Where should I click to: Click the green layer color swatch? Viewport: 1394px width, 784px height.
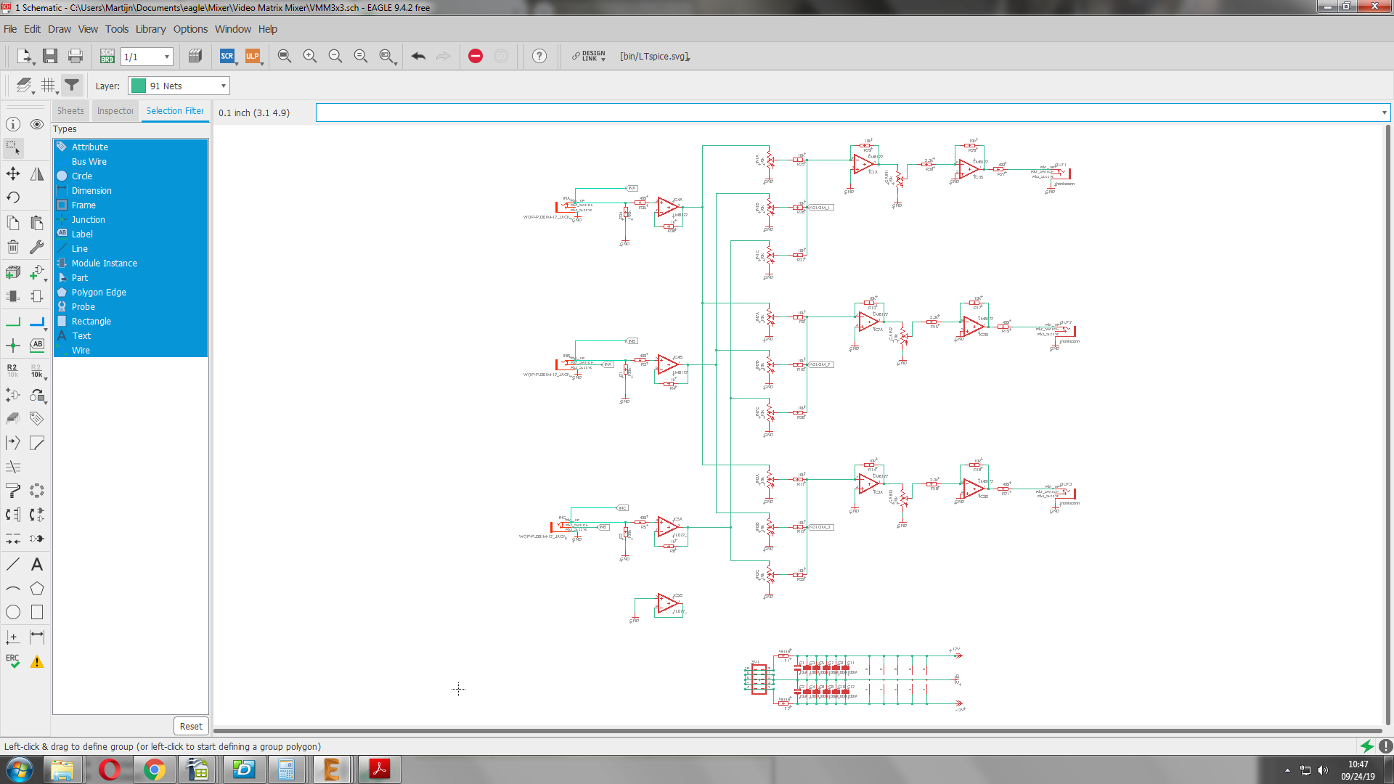139,86
